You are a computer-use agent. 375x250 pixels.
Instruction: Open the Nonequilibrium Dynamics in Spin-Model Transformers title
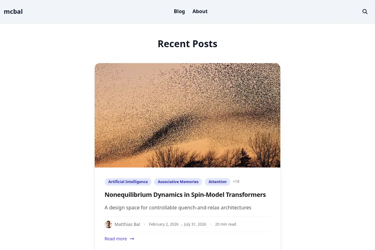[x=185, y=195]
